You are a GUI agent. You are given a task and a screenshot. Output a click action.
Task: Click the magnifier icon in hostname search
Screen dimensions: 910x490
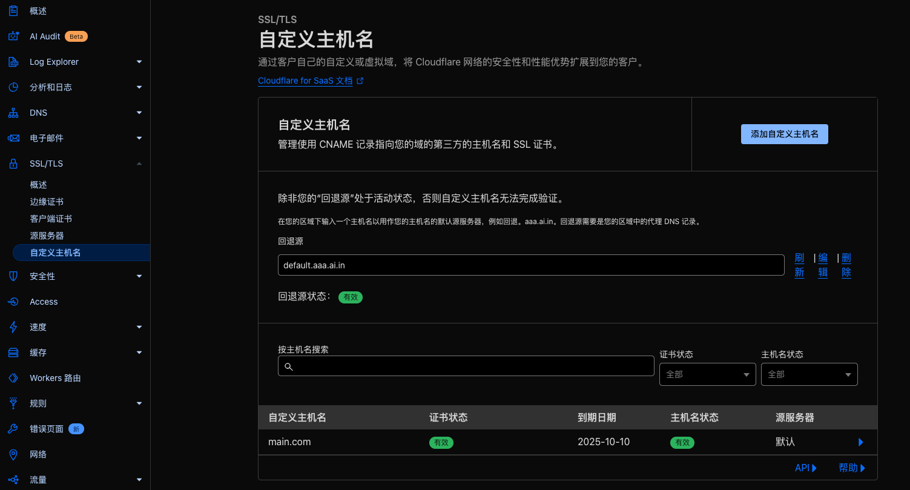tap(289, 366)
